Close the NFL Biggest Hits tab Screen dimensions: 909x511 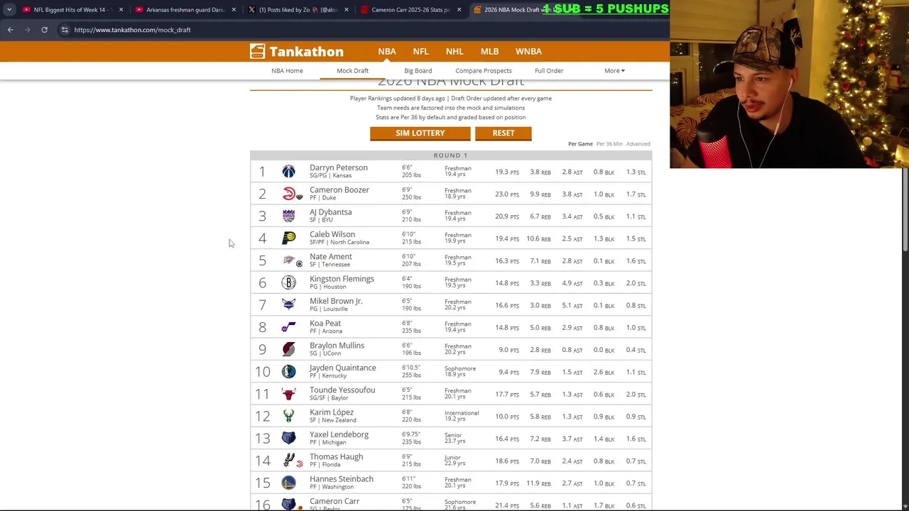pyautogui.click(x=121, y=10)
